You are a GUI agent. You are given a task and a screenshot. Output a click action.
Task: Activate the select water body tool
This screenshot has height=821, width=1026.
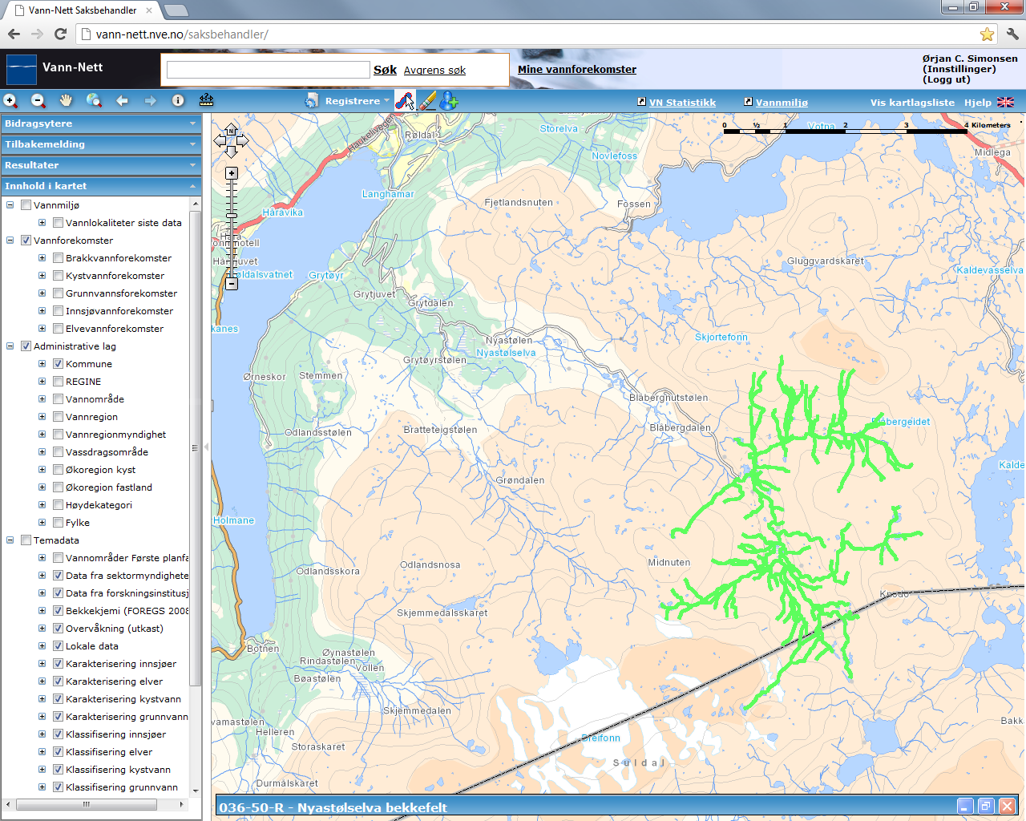pos(406,100)
